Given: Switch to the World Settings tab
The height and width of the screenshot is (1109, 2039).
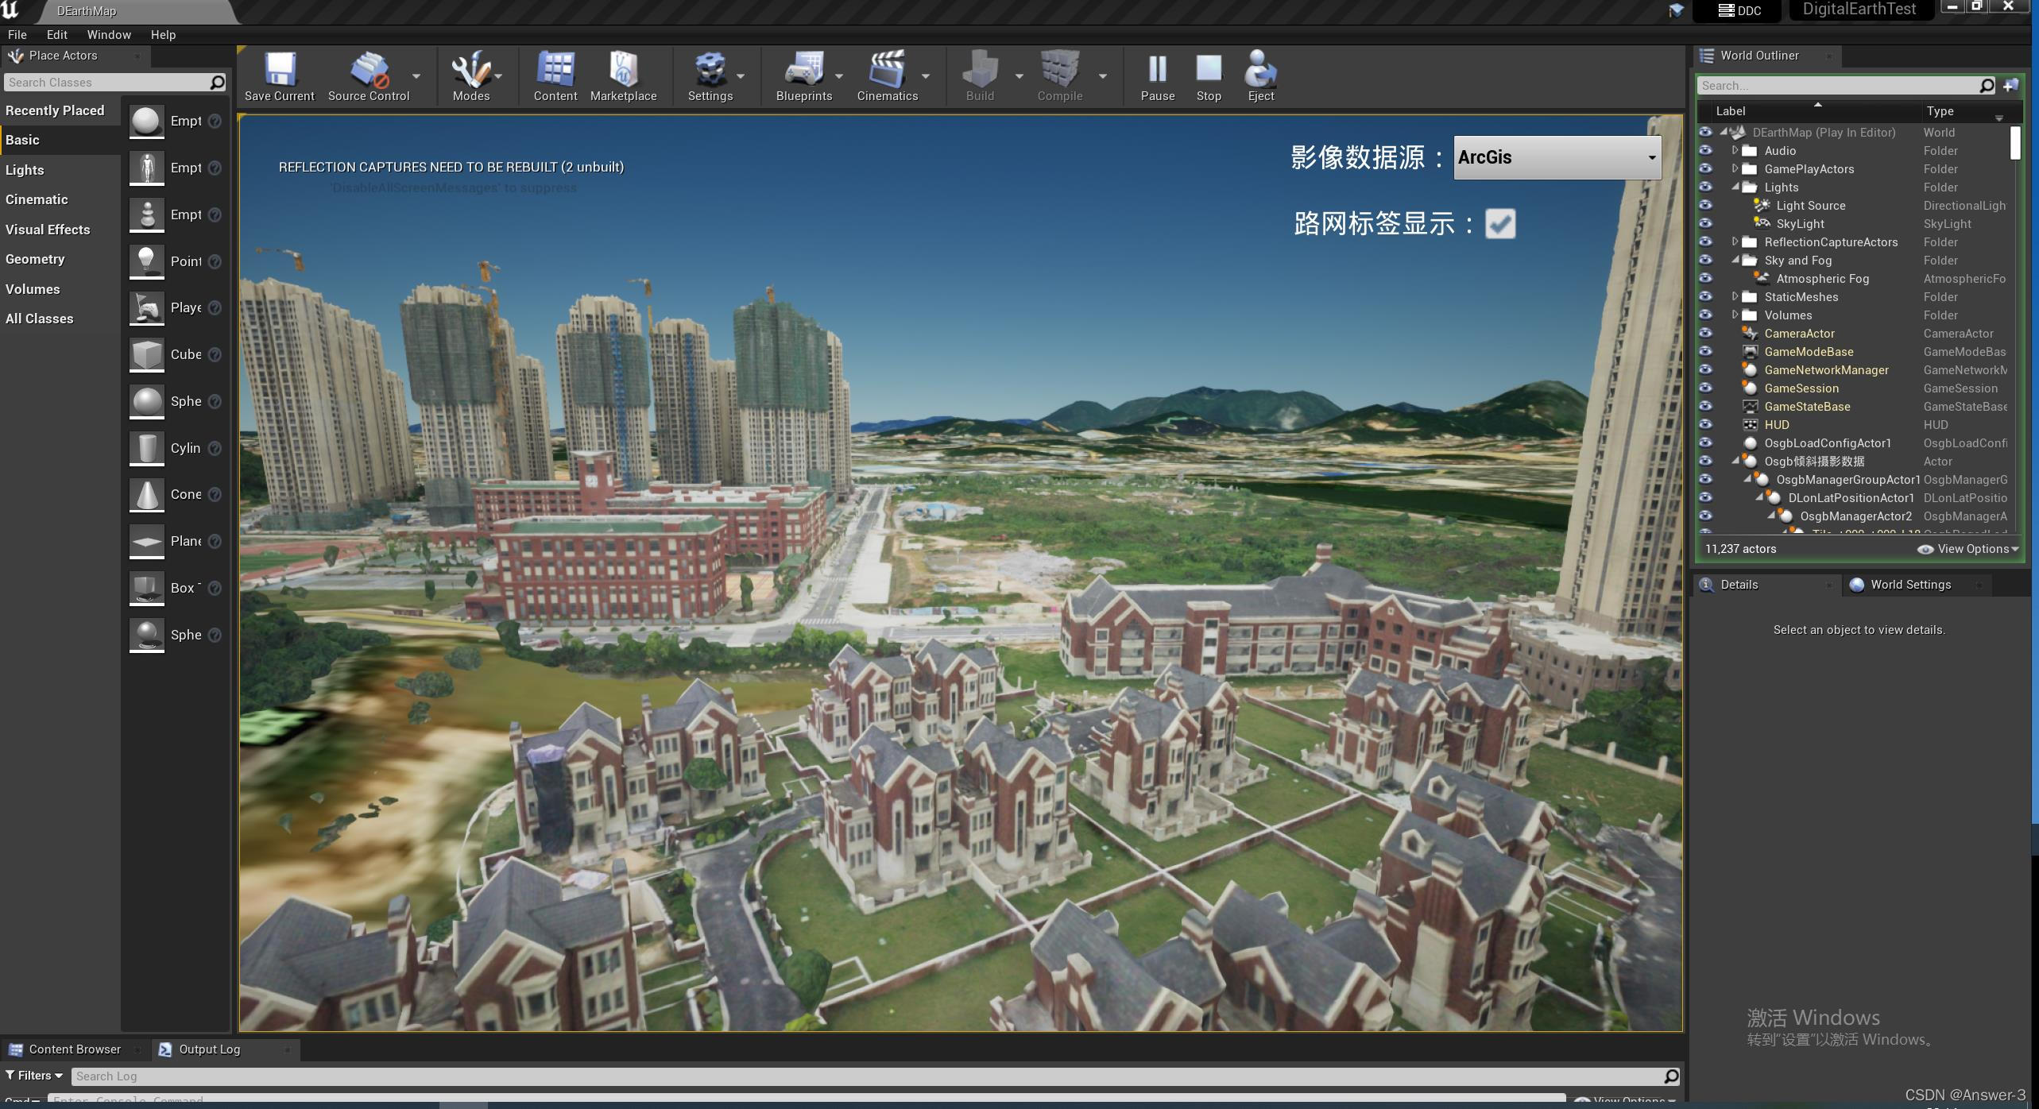Looking at the screenshot, I should (x=1909, y=585).
